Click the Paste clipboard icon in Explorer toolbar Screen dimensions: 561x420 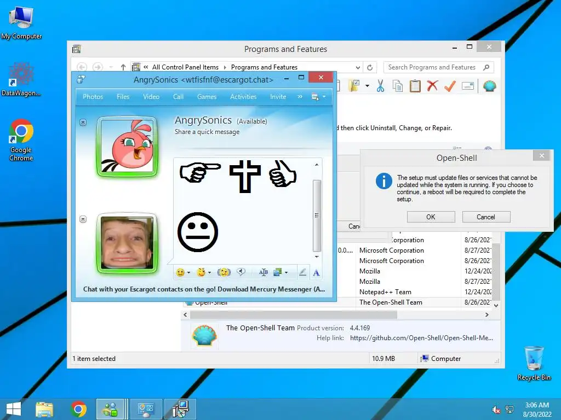(415, 86)
